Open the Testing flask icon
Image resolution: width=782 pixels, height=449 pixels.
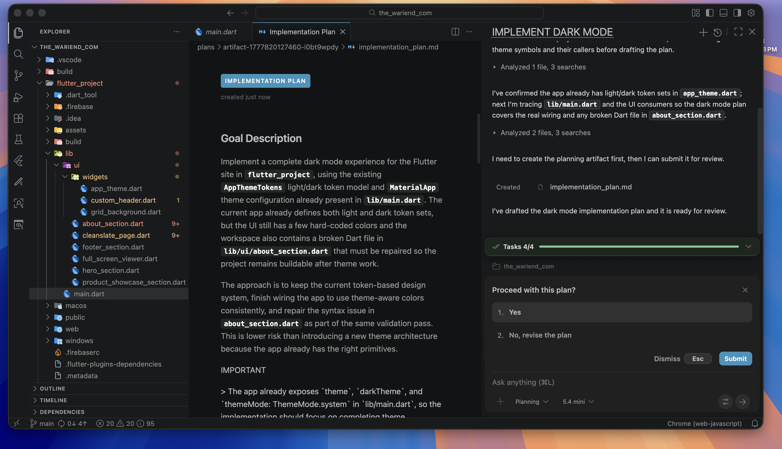point(19,139)
